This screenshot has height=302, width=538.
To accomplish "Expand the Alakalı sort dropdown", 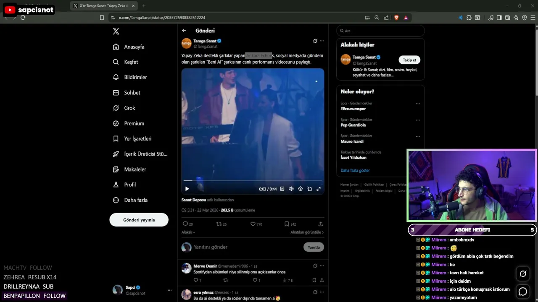I will (x=188, y=232).
